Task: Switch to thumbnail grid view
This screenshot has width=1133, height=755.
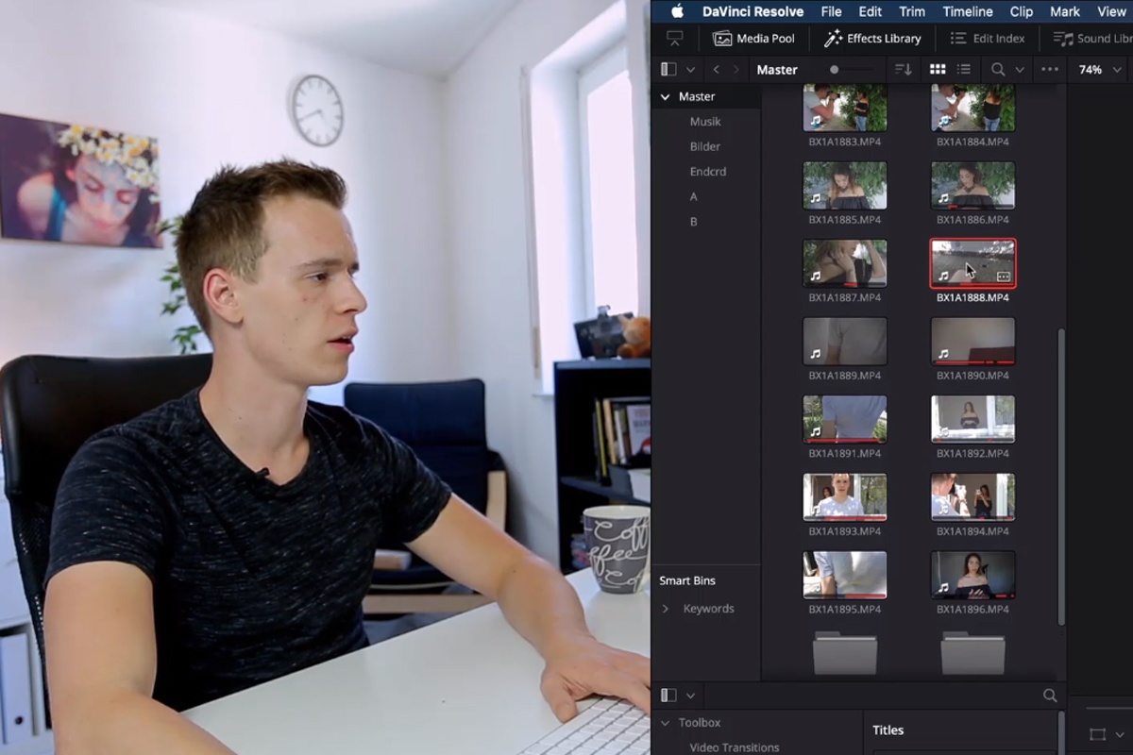Action: click(938, 70)
